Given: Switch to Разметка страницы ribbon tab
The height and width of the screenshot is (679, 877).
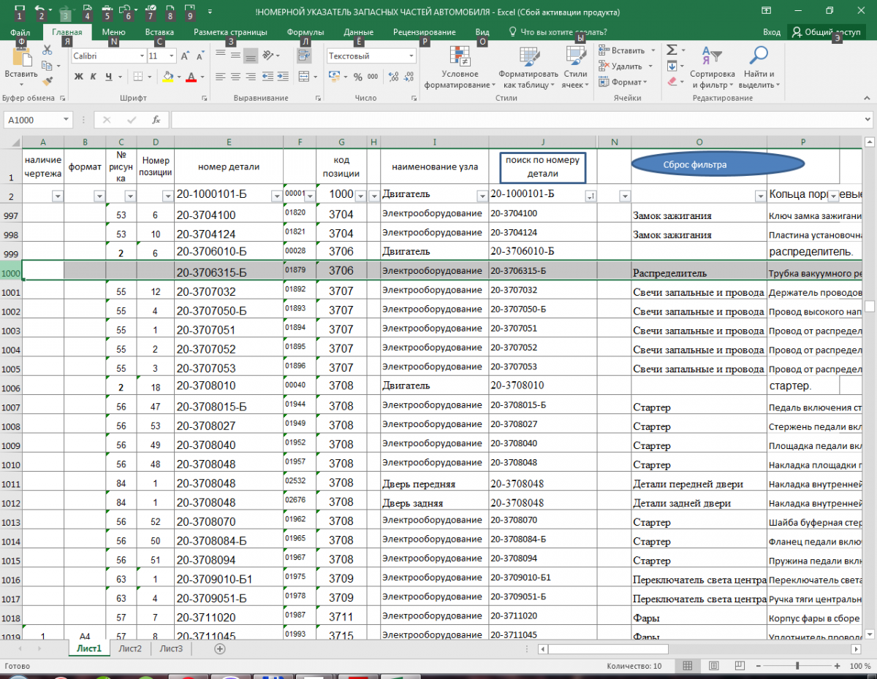Looking at the screenshot, I should pos(230,32).
